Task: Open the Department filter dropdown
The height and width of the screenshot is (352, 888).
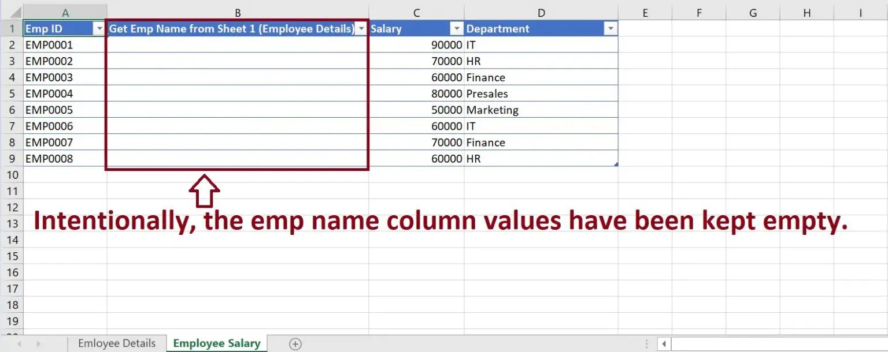Action: click(x=610, y=28)
